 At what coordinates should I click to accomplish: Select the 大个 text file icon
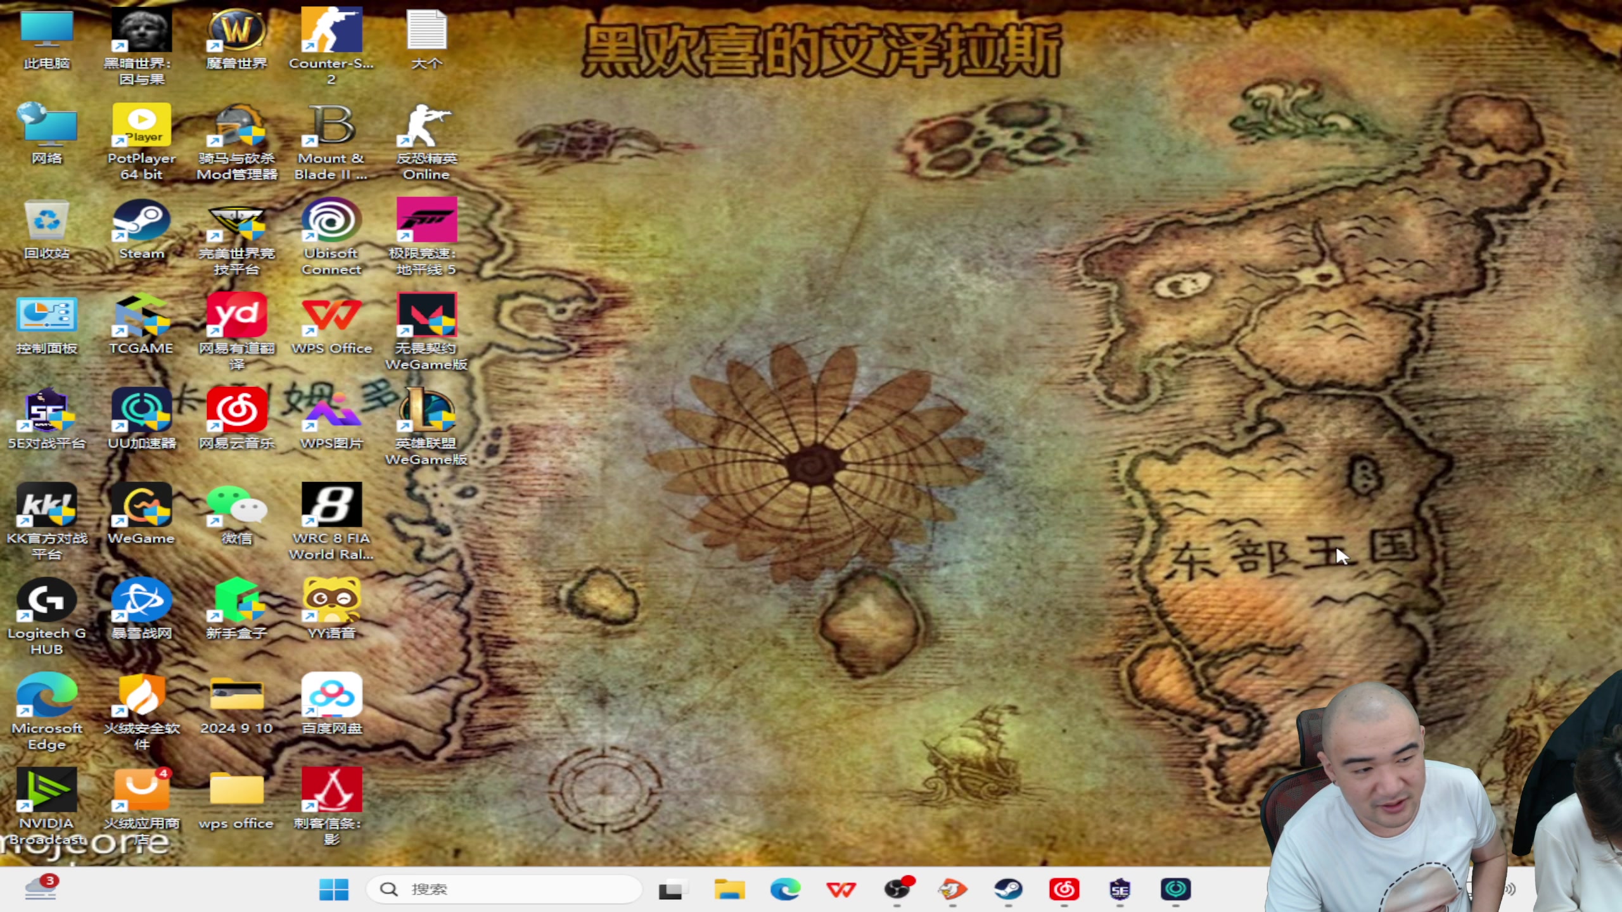426,39
